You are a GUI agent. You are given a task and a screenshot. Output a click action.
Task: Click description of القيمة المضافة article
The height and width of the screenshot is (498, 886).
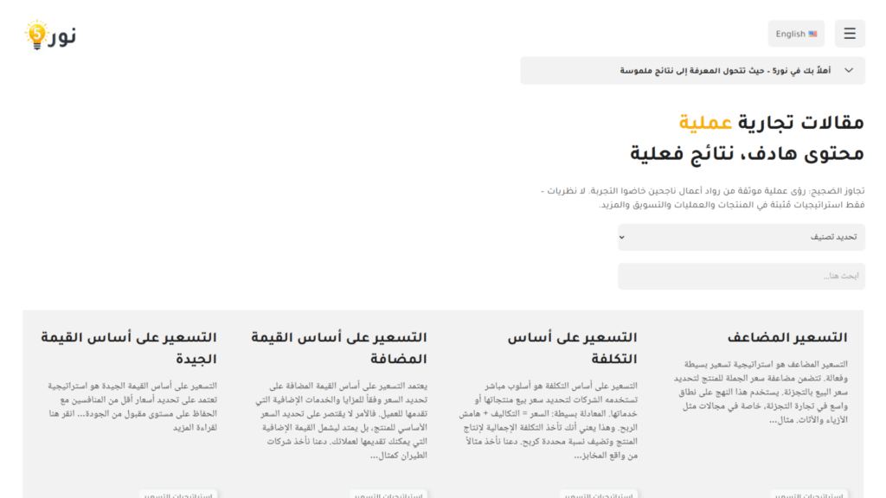pos(341,420)
